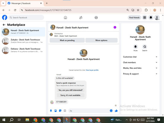The width and height of the screenshot is (164, 123).
Task: Click More options button
Action: pyautogui.click(x=101, y=40)
